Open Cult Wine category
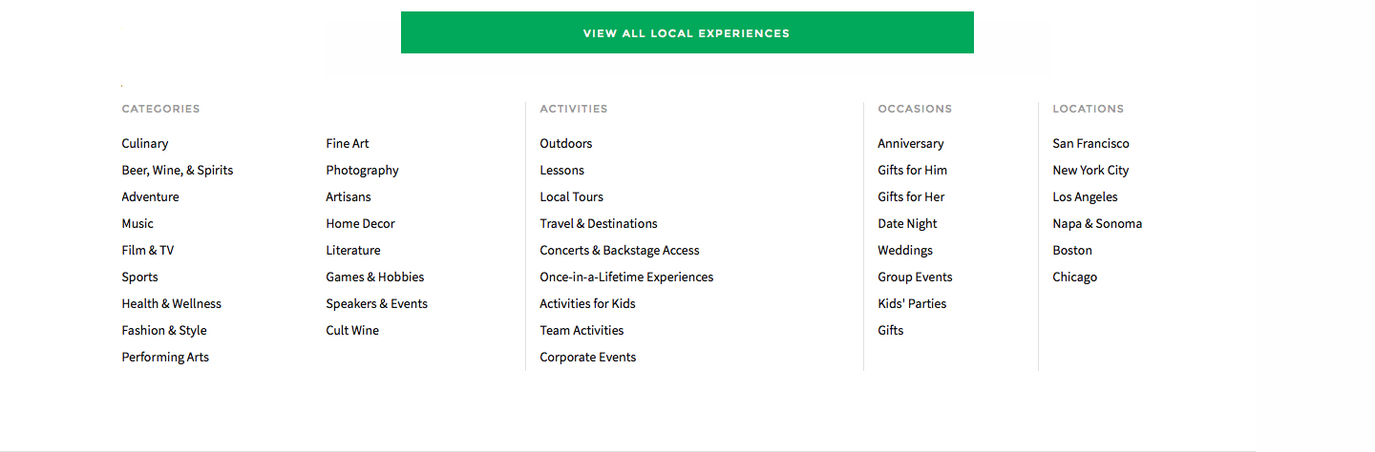This screenshot has height=452, width=1375. tap(352, 331)
